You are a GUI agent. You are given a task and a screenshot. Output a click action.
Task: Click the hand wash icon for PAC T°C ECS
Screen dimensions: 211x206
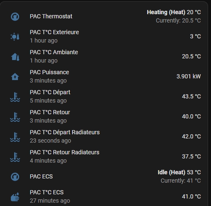tap(15, 197)
